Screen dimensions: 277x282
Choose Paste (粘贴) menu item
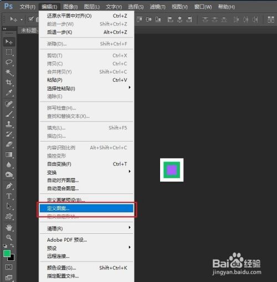(86, 80)
